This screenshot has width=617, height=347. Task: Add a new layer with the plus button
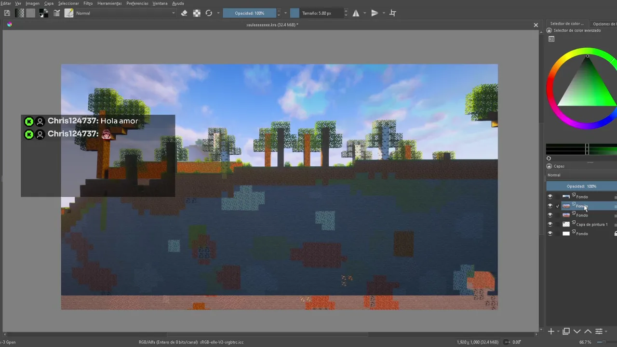pyautogui.click(x=551, y=332)
